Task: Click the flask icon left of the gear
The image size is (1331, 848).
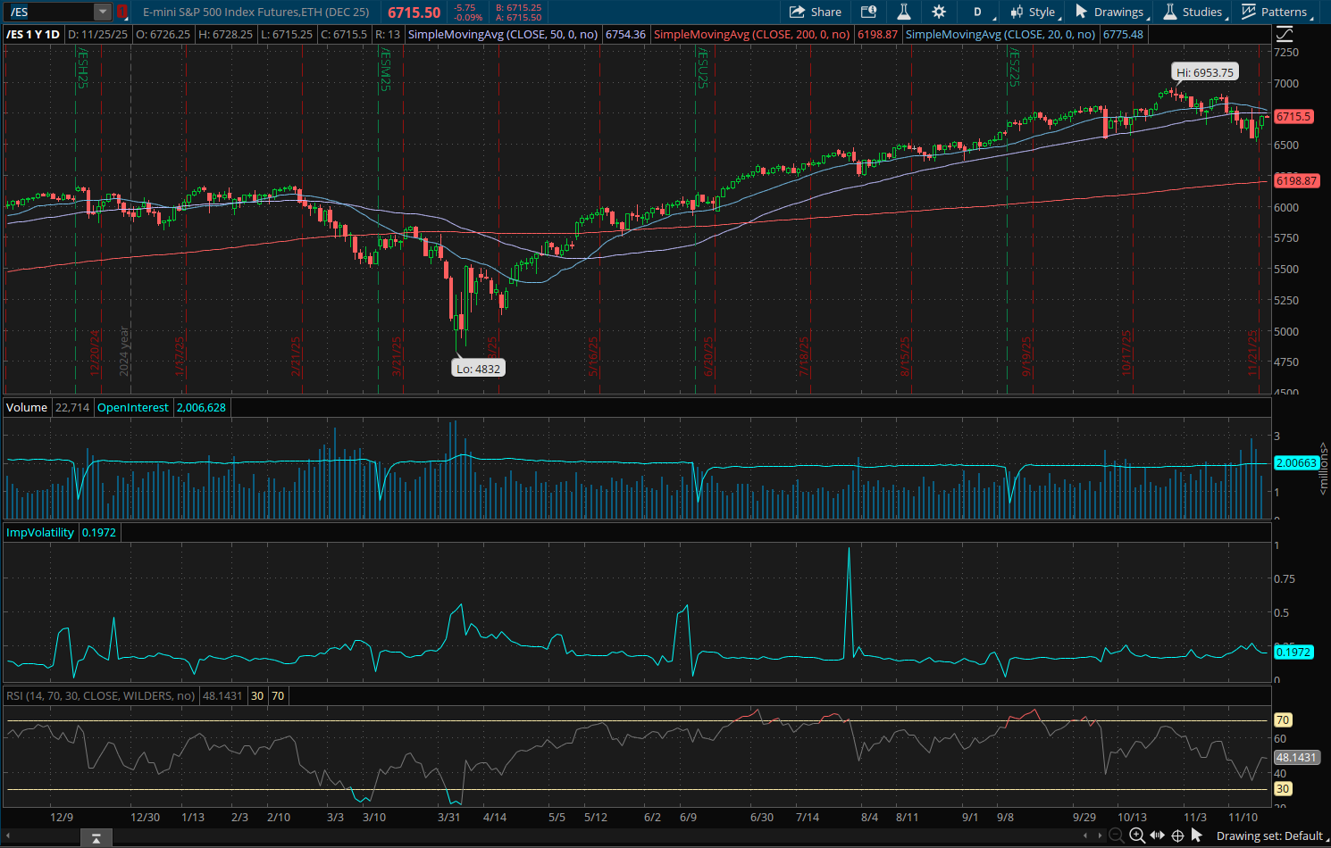Action: 903,12
